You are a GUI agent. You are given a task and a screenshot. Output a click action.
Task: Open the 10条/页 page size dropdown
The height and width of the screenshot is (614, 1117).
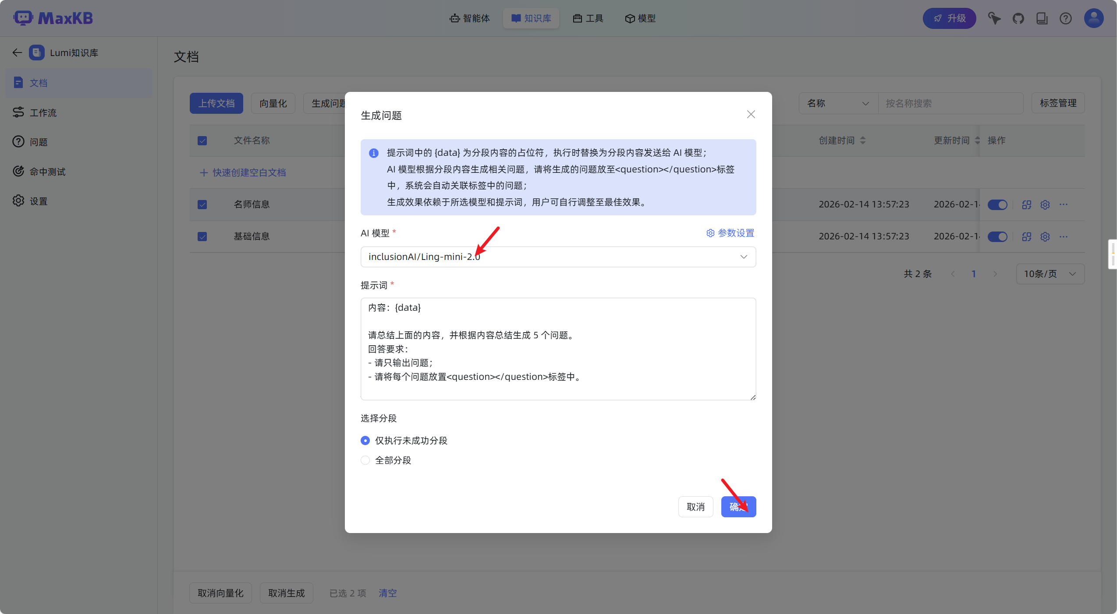tap(1050, 274)
